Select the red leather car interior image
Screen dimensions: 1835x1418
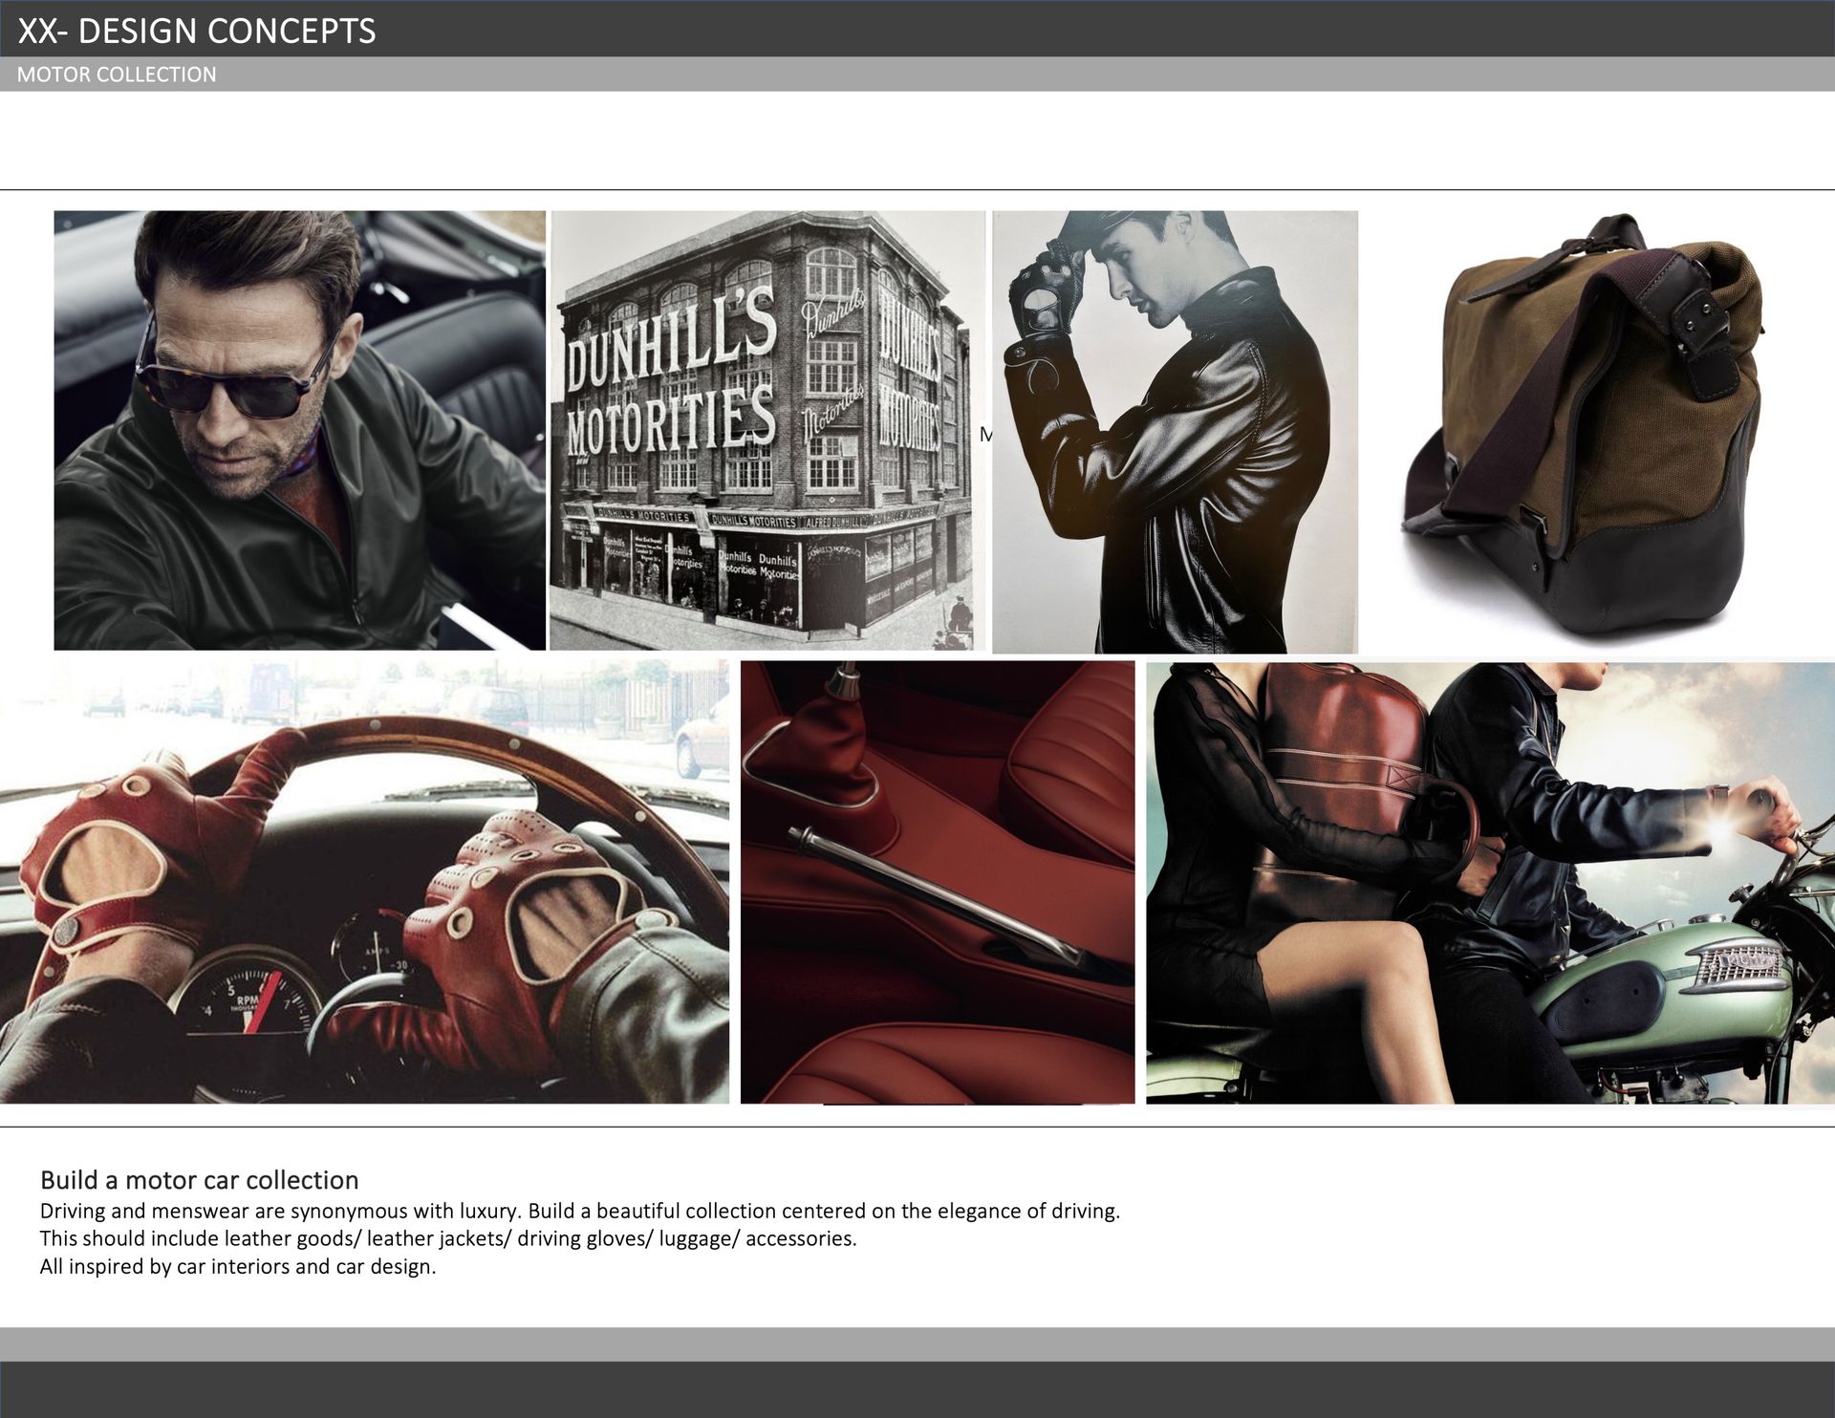coord(937,881)
